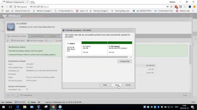The height and width of the screenshot is (110, 197).
Task: Click Back button in encryption dialog
Action: [x=105, y=85]
